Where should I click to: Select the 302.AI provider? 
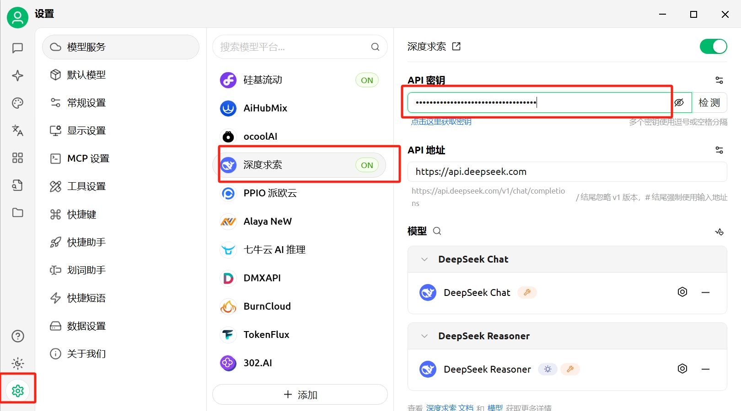[x=300, y=363]
